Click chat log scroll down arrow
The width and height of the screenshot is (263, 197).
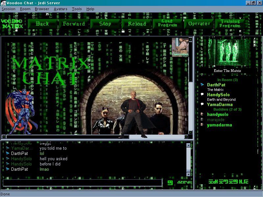pos(188,174)
